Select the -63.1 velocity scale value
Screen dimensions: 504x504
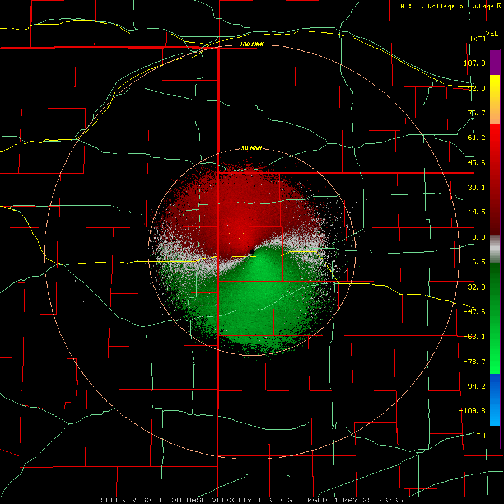click(x=474, y=337)
